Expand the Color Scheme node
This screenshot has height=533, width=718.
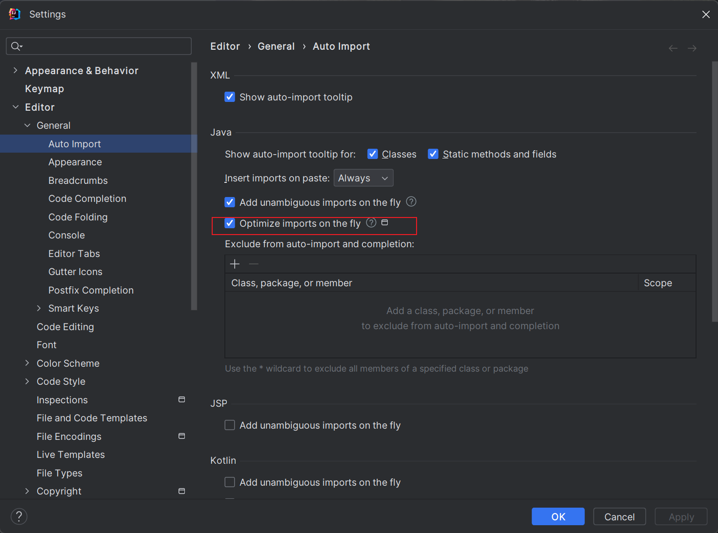click(27, 363)
